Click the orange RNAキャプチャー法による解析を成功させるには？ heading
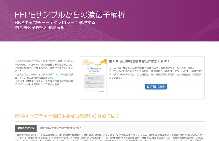Screen dimensions: 219x141 pyautogui.click(x=67, y=116)
